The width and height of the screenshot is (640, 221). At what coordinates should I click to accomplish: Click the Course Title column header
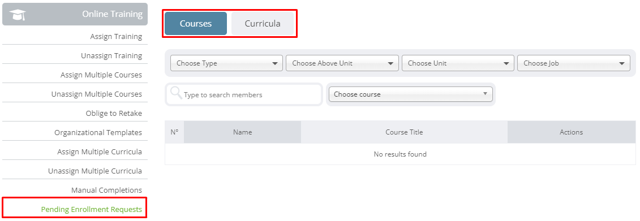[x=404, y=132]
